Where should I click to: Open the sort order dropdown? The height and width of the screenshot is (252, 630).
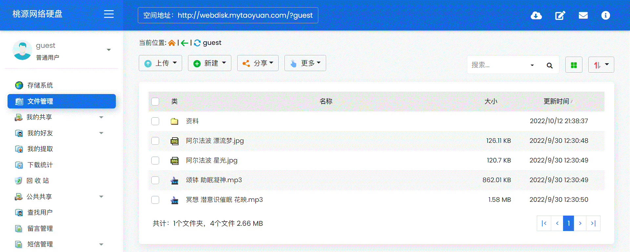601,65
